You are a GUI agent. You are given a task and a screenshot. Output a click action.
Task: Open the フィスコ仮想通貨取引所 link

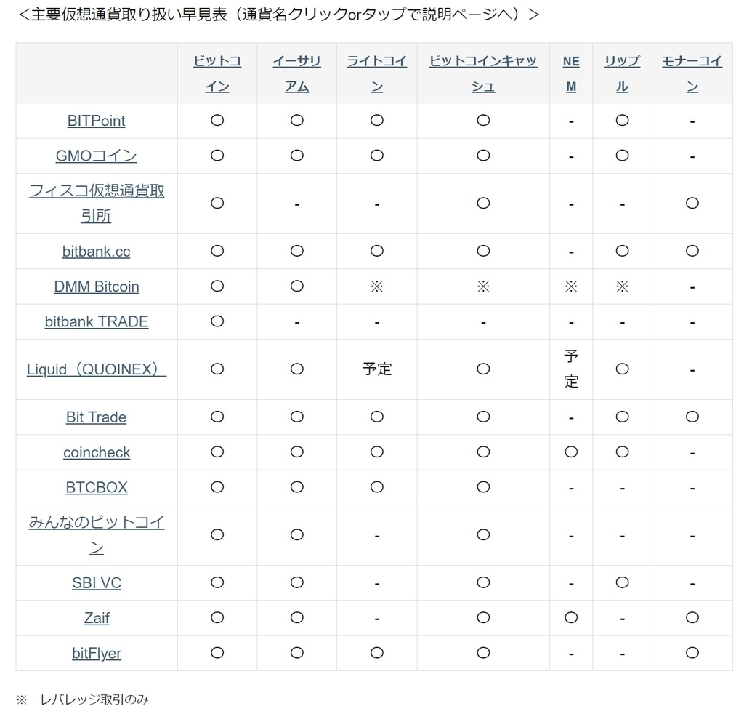[97, 203]
